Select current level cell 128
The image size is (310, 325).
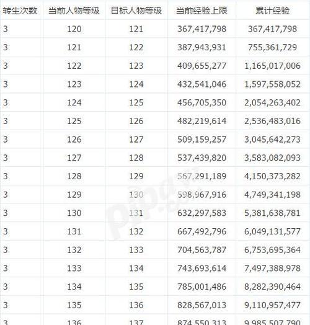click(74, 176)
